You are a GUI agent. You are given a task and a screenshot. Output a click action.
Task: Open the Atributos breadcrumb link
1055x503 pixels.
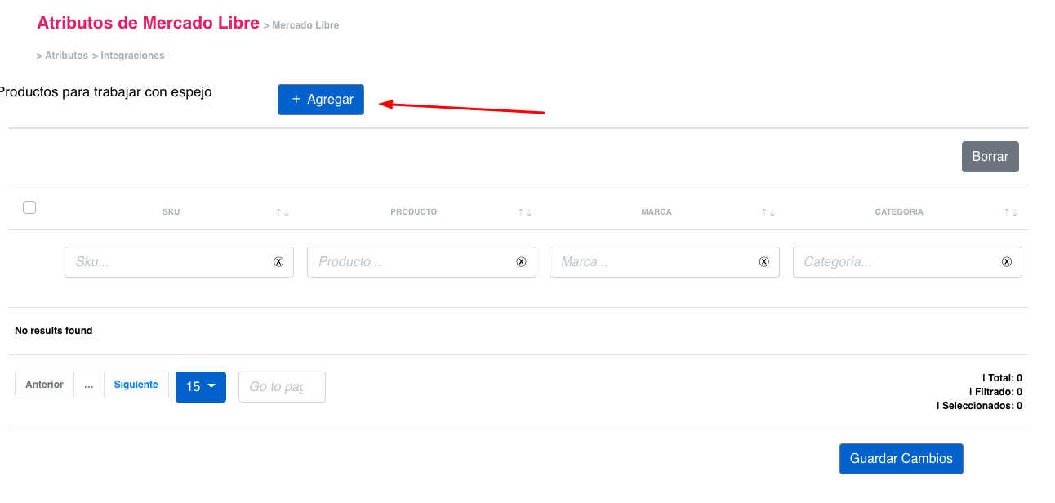(66, 56)
